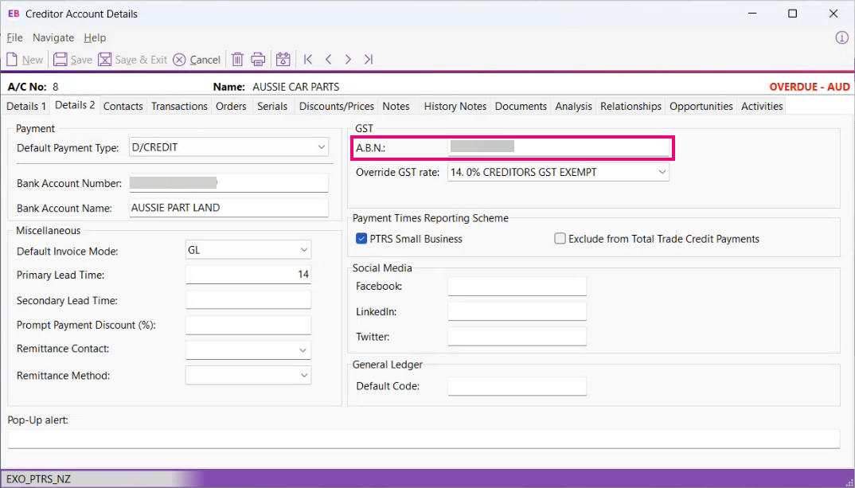
Task: Click the Cancel toolbar button
Action: [x=197, y=60]
